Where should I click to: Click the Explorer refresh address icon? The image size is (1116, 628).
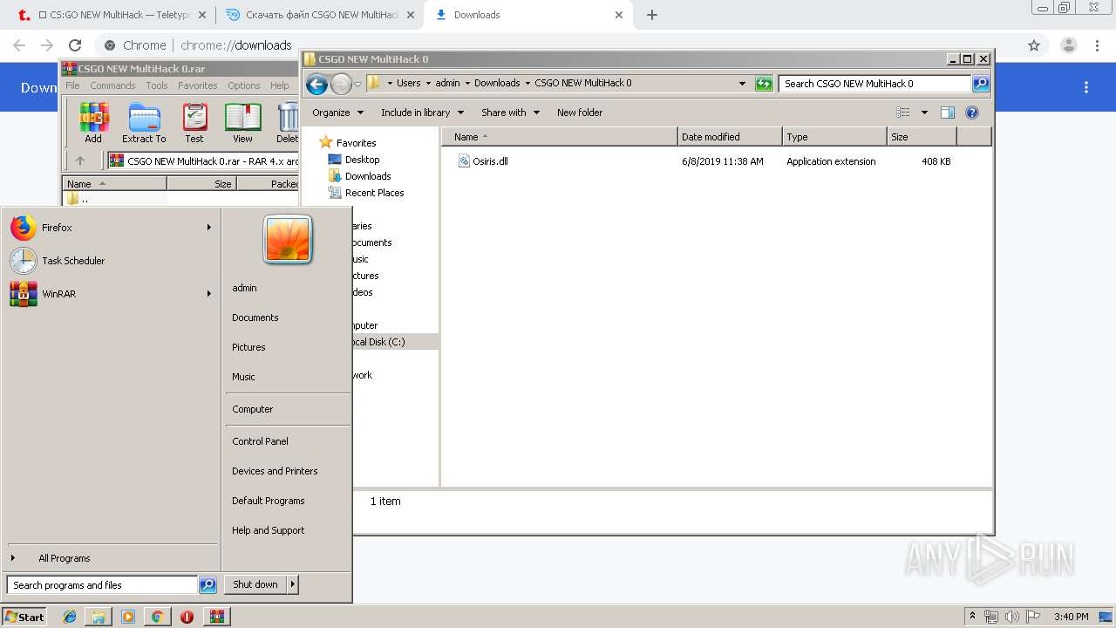click(764, 84)
